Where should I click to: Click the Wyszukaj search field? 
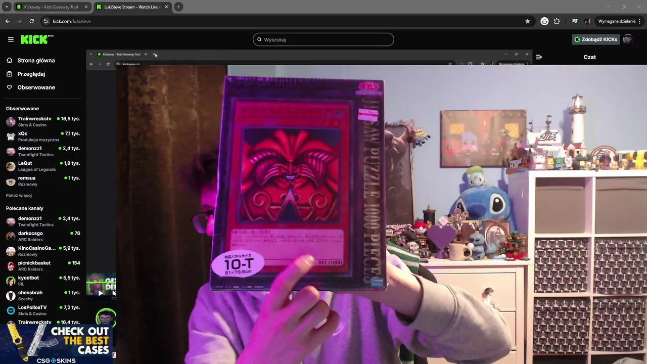coord(323,39)
